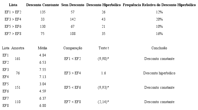Screen dimensions: 198x110
Task: Click the 20% relative frequency cell
Action: (159, 20)
